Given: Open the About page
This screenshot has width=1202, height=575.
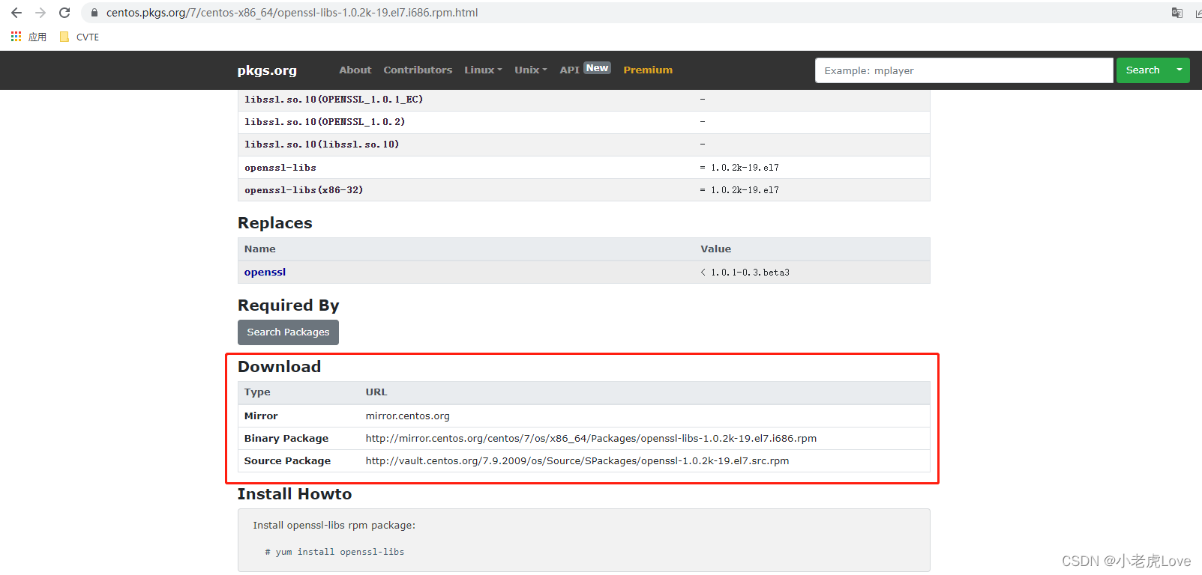Looking at the screenshot, I should (x=355, y=70).
